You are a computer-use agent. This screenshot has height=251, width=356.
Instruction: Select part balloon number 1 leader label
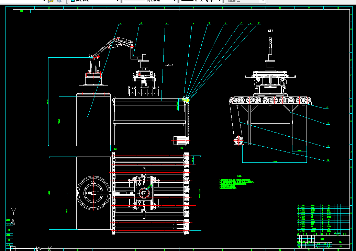[x=120, y=23]
